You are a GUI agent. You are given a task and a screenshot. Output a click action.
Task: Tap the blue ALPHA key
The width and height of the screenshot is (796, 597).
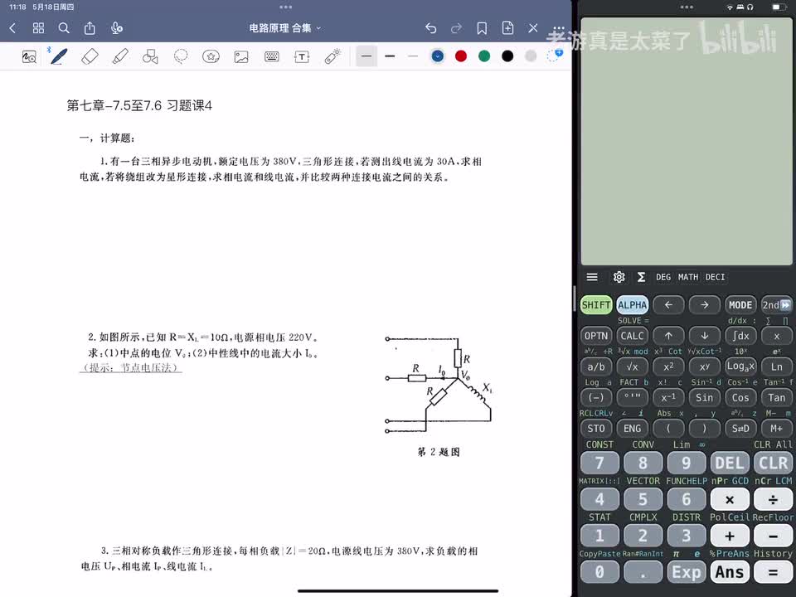pos(633,305)
